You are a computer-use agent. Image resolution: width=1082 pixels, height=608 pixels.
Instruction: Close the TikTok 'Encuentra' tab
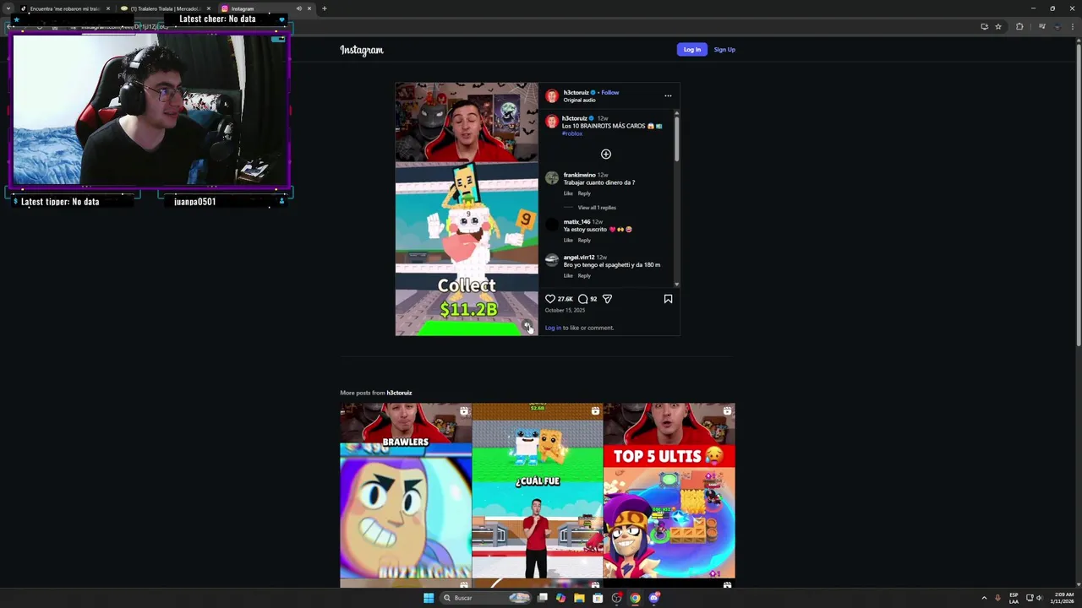(108, 8)
